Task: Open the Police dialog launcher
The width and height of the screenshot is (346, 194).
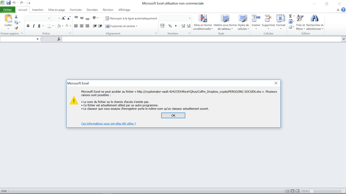Action: [x=70, y=33]
